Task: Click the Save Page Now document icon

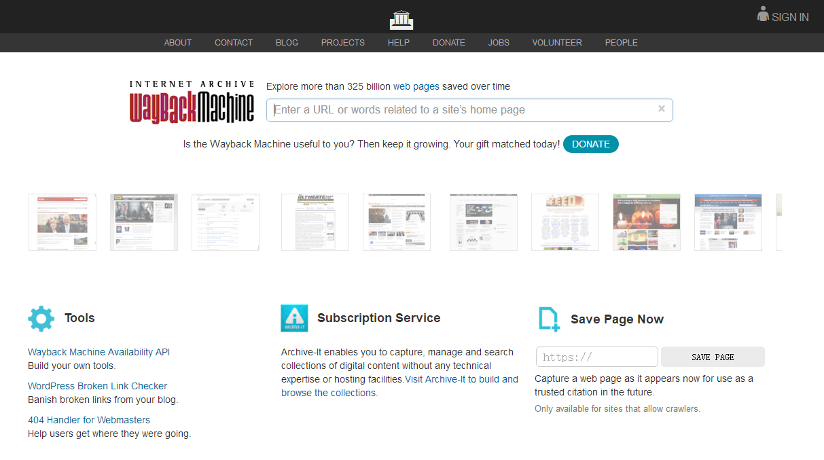Action: click(549, 319)
